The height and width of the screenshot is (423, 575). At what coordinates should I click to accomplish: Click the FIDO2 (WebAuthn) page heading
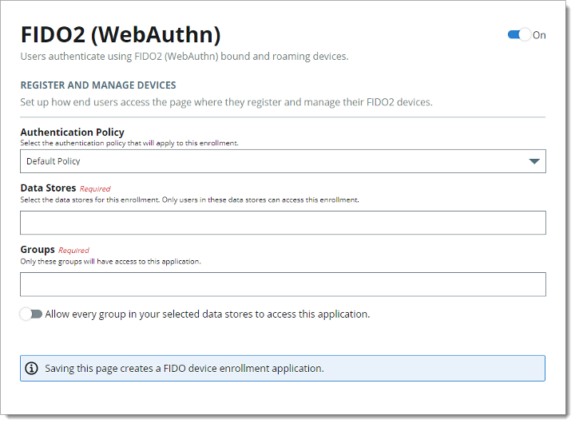point(121,35)
